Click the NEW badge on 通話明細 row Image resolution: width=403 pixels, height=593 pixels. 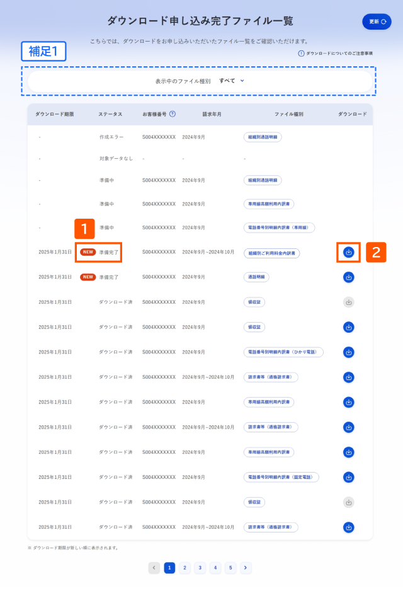(88, 277)
